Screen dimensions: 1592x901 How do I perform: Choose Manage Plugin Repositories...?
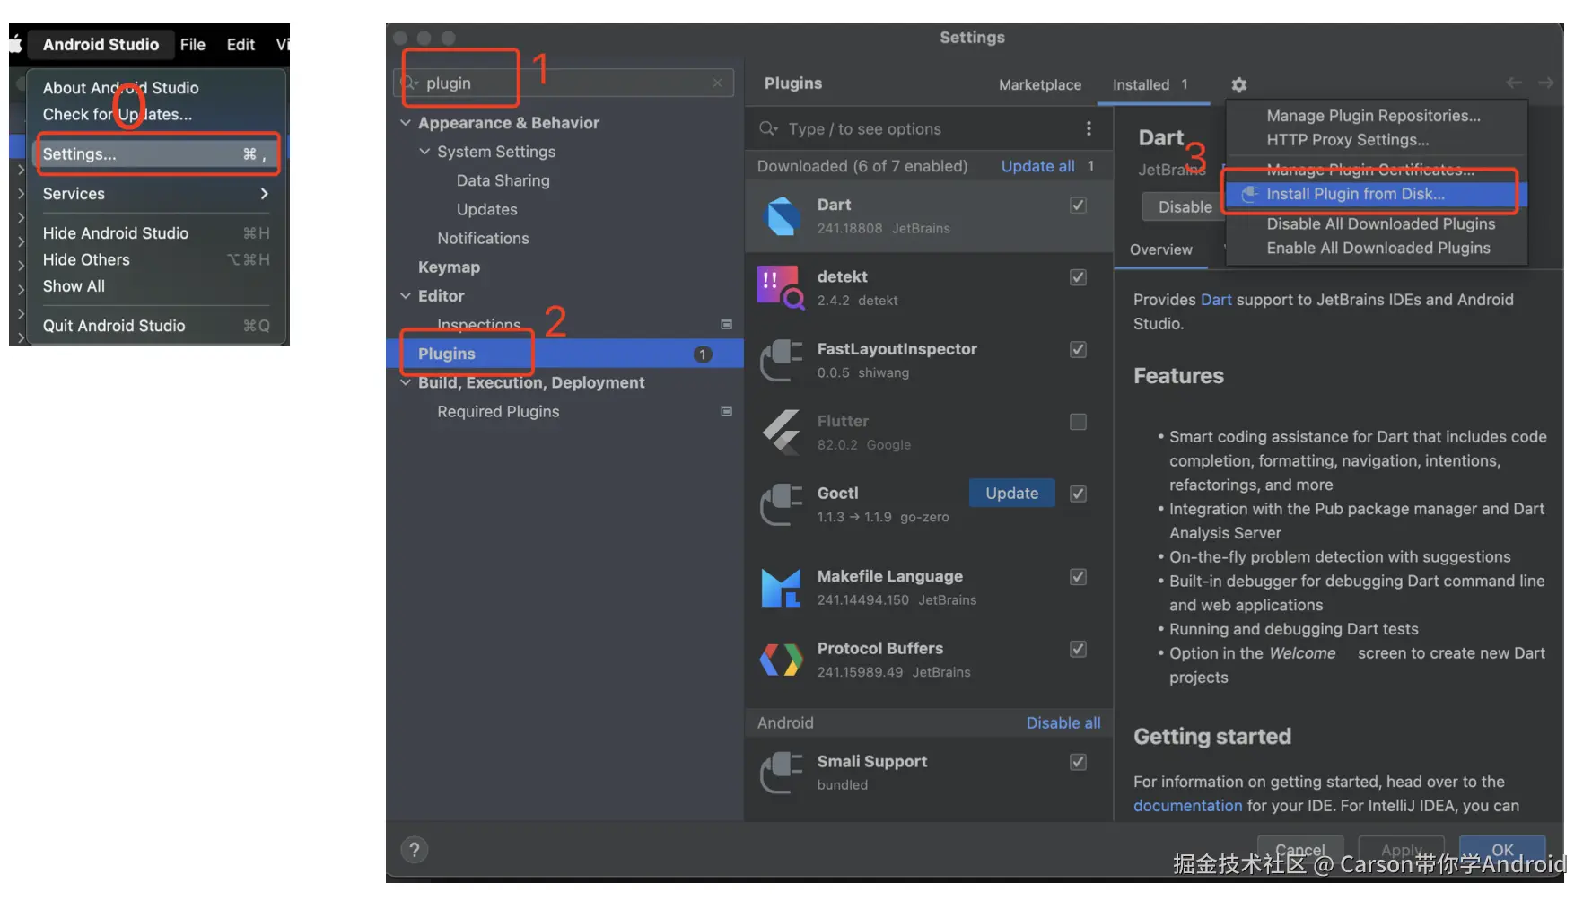coord(1373,116)
